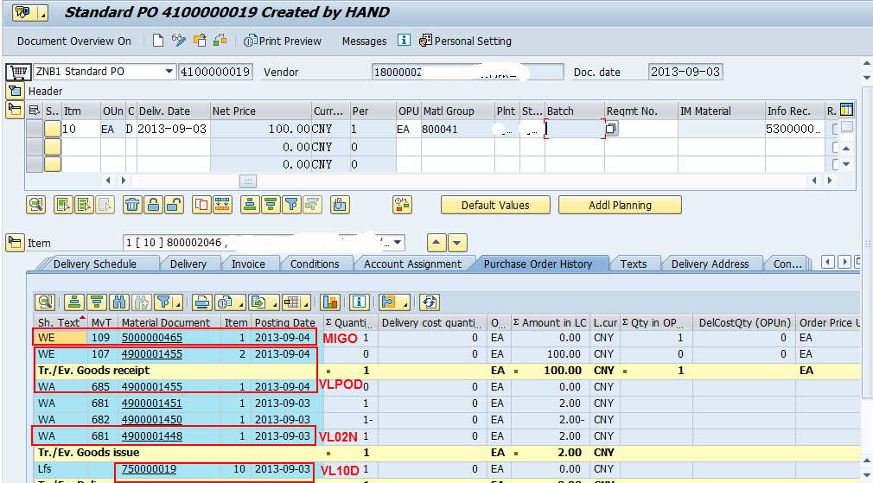873x483 pixels.
Task: Click Sort ascending in item overview toolbar
Action: coord(250,205)
